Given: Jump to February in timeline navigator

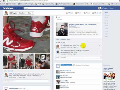Looking at the screenshot, I should click(107, 15).
